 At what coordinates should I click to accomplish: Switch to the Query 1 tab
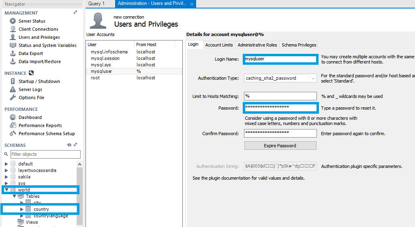click(96, 4)
